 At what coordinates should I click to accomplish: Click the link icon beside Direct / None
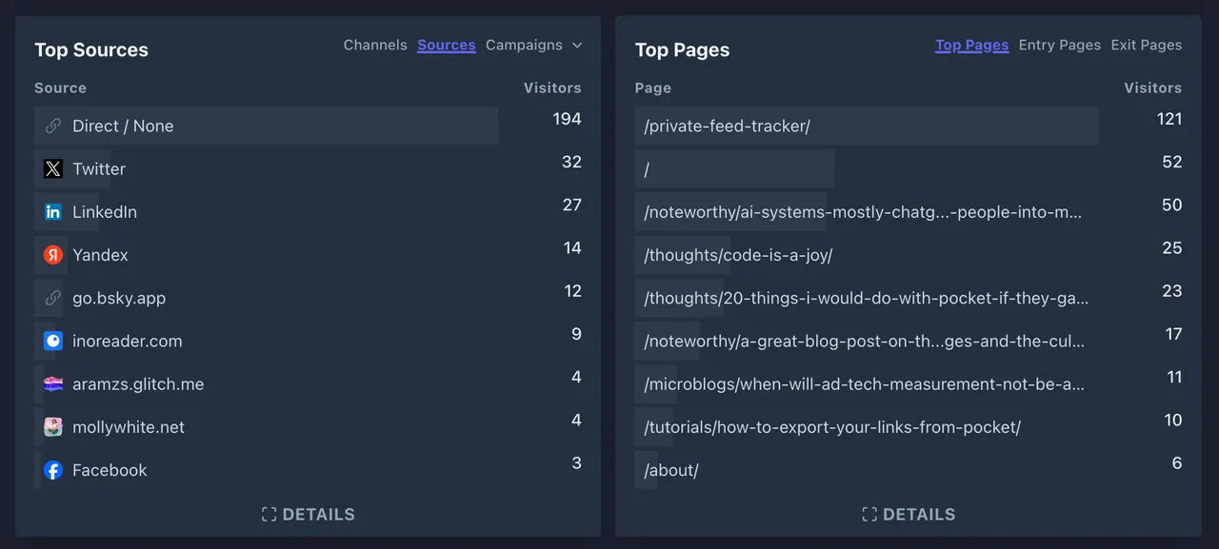[52, 126]
